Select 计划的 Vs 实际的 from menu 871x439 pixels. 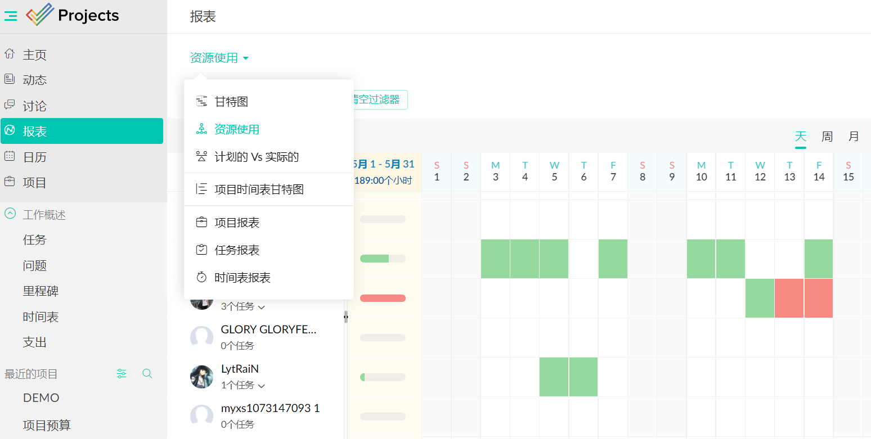click(257, 157)
